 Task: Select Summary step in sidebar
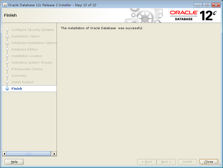[x=19, y=76]
